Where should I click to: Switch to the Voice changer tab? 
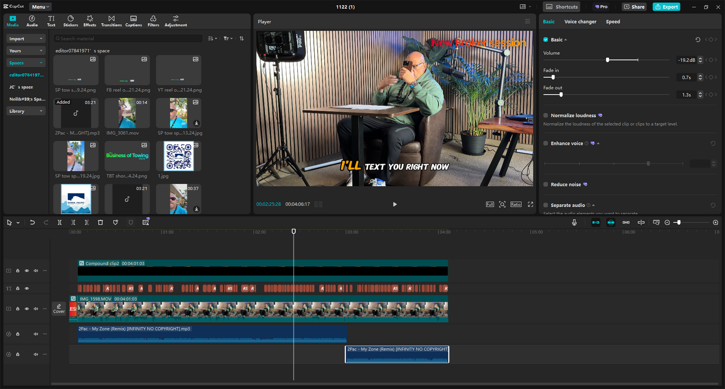(580, 22)
